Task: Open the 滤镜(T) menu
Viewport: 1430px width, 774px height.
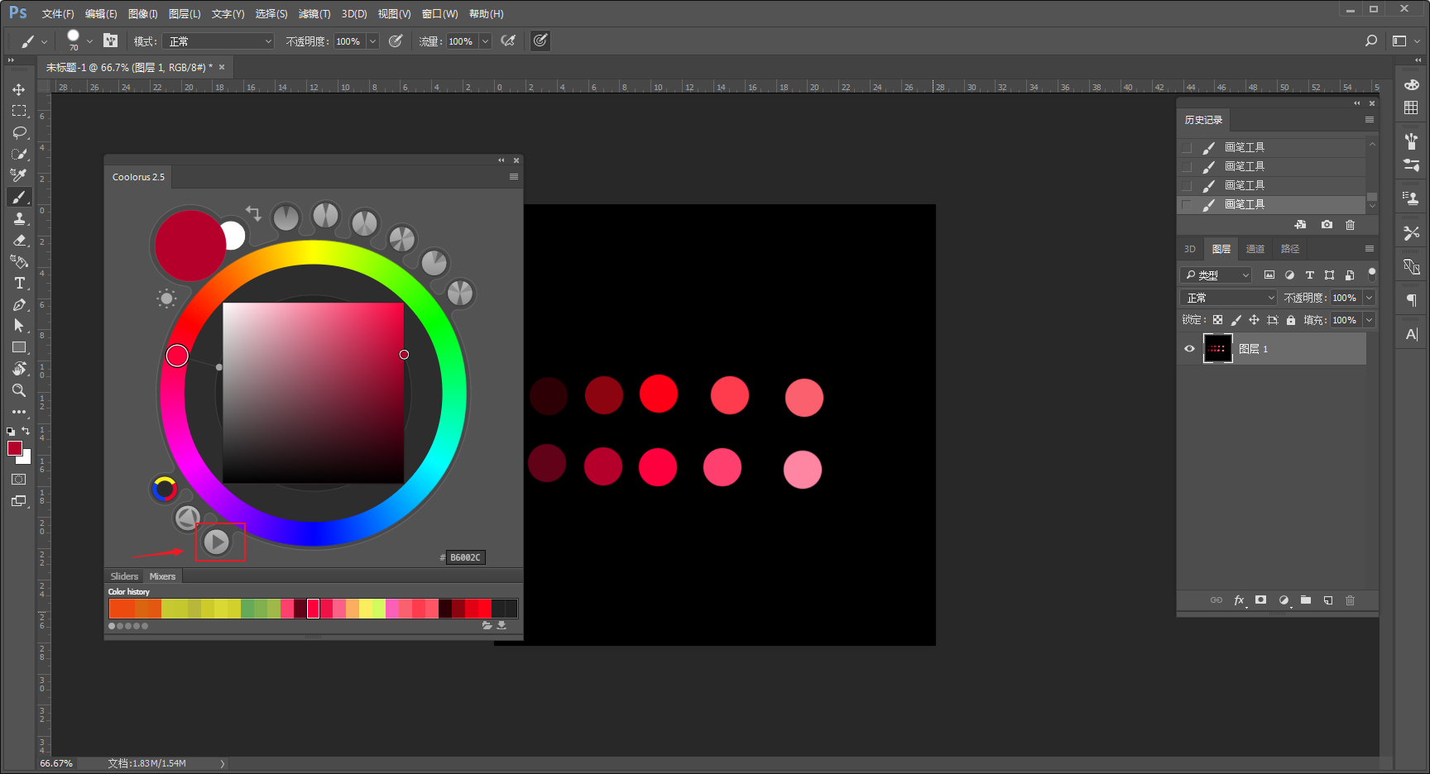Action: point(314,14)
